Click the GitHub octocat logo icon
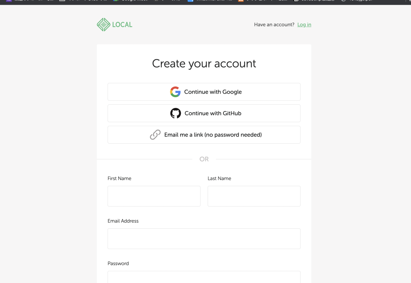 175,113
